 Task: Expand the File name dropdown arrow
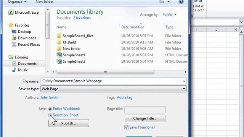point(184,81)
